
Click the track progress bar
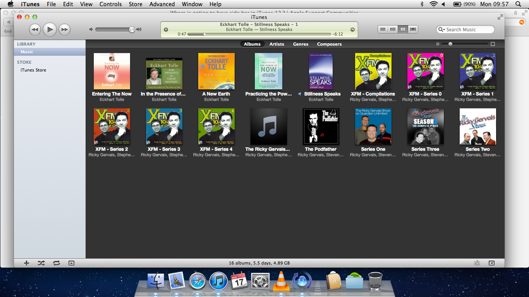pyautogui.click(x=259, y=34)
